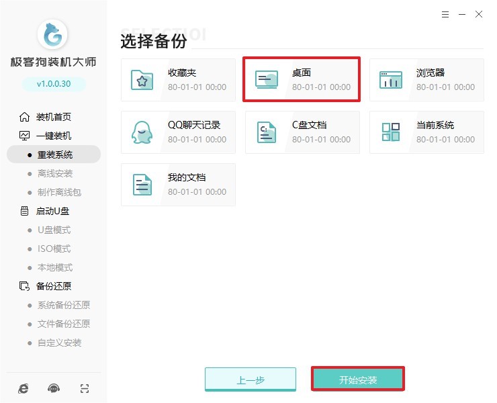Click the v1.0.0.30 version badge
This screenshot has width=497, height=403.
(54, 84)
